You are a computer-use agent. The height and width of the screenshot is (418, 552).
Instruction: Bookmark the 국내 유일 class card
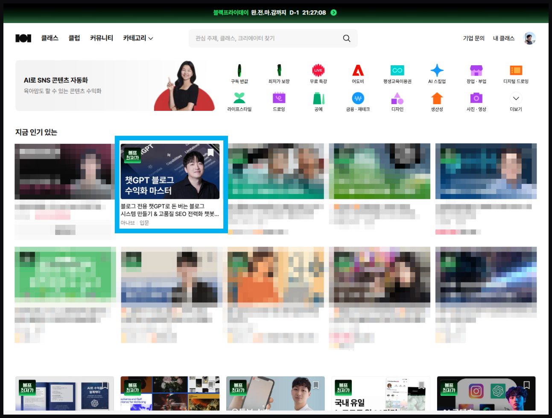click(421, 385)
